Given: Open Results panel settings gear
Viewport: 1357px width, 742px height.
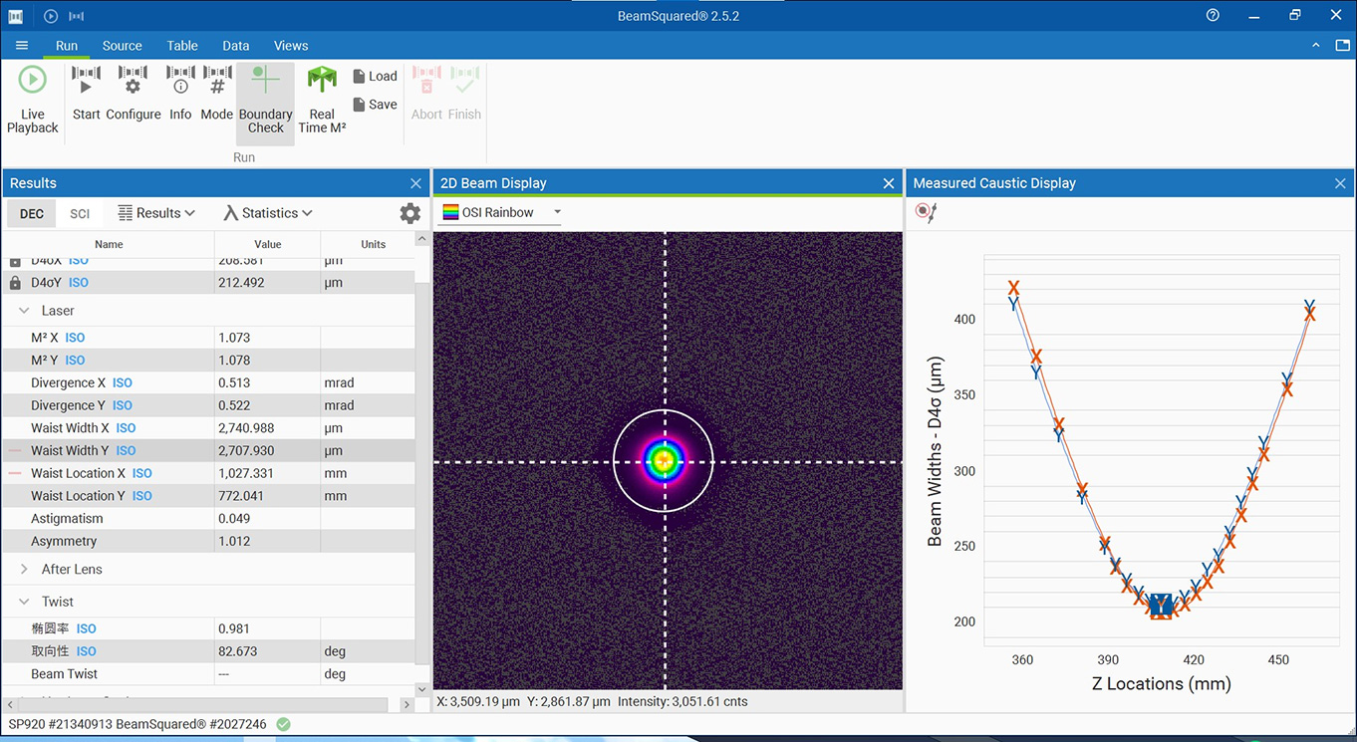Looking at the screenshot, I should [409, 213].
